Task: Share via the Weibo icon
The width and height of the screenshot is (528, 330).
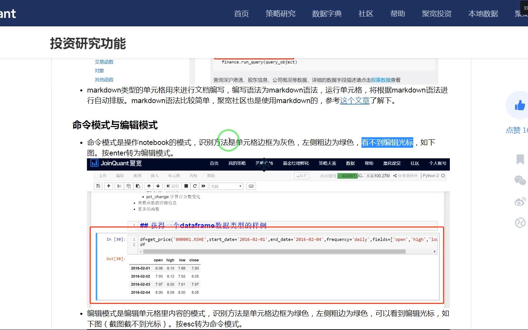Action: [x=520, y=202]
